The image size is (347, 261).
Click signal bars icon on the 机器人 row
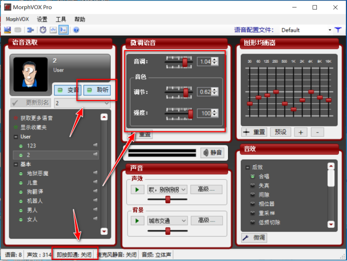click(x=95, y=200)
